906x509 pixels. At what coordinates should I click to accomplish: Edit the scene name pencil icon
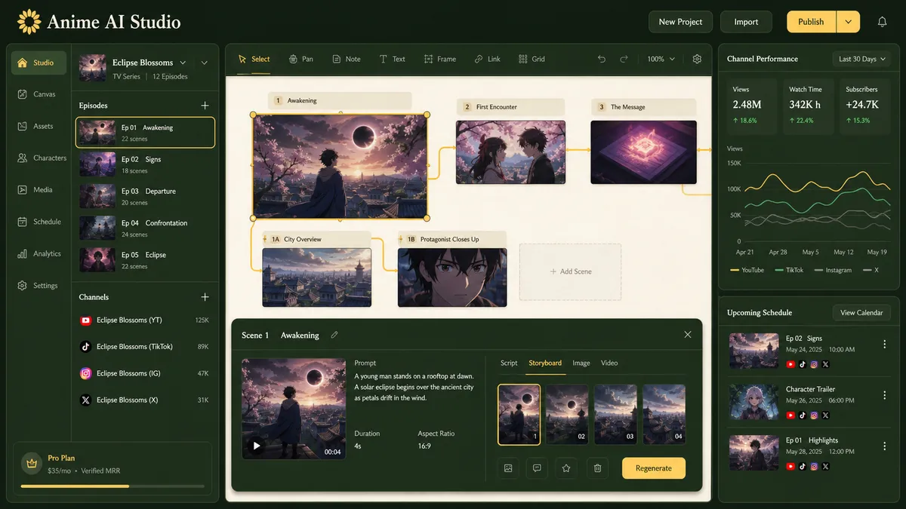(334, 335)
